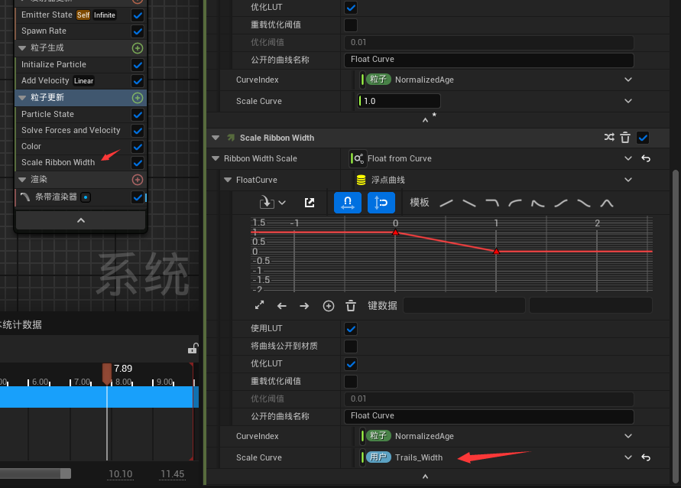Select the curve key at time 1
The width and height of the screenshot is (681, 488).
coord(496,251)
